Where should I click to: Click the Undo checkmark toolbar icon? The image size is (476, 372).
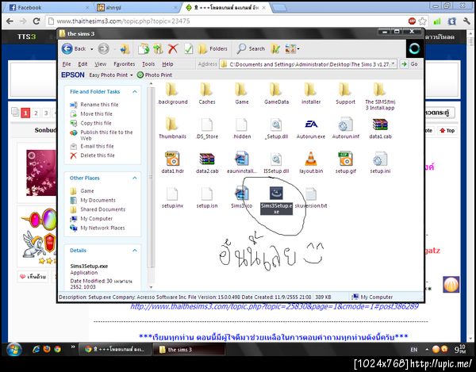pyautogui.click(x=189, y=48)
